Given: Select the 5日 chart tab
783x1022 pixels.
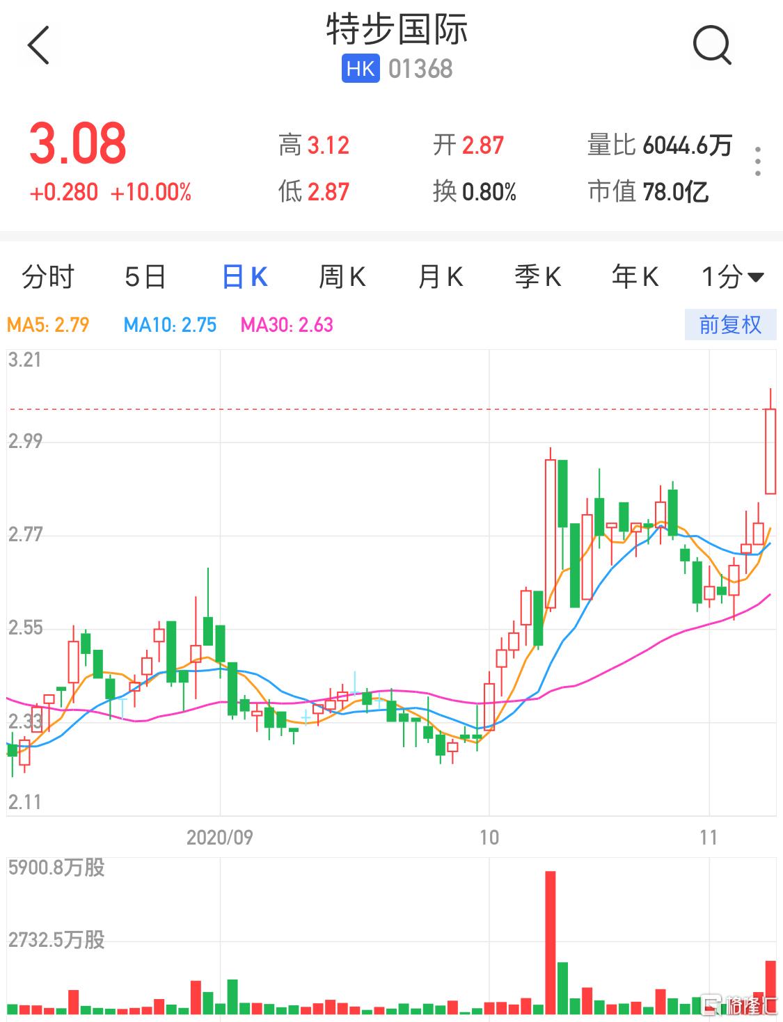Looking at the screenshot, I should click(145, 277).
